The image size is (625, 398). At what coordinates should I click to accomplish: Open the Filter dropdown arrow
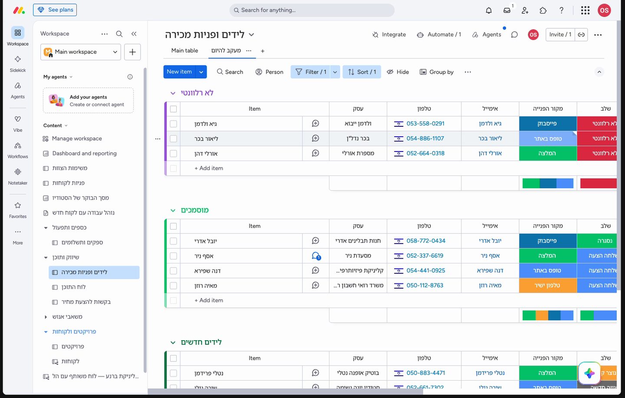pos(335,72)
